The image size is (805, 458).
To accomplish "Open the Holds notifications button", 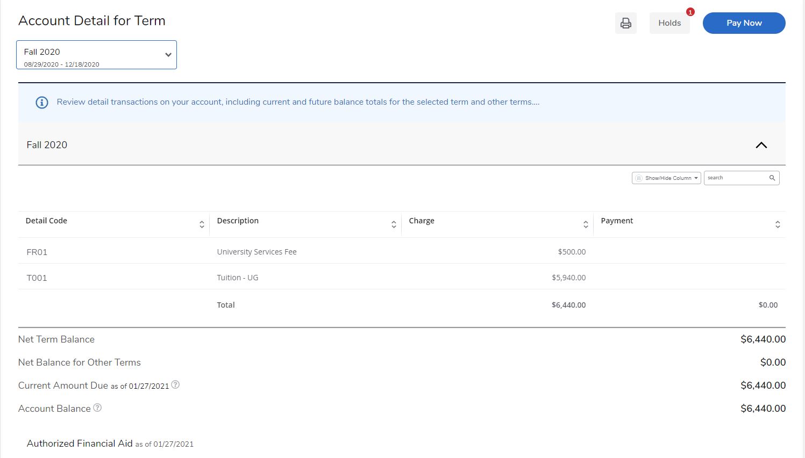I will [669, 23].
